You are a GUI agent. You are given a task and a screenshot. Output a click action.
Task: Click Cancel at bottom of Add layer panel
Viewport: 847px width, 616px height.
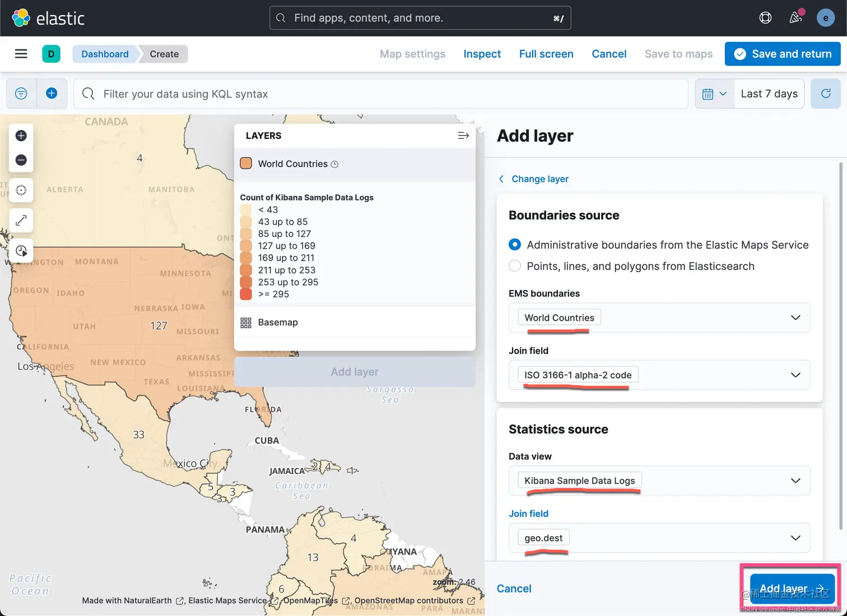[514, 589]
